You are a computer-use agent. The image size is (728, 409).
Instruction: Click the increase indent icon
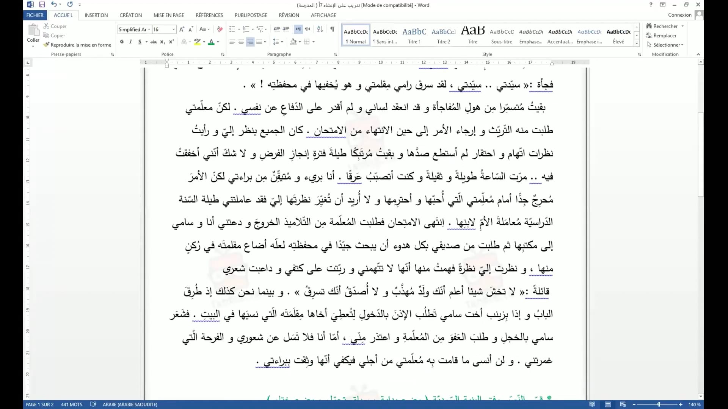coord(286,29)
